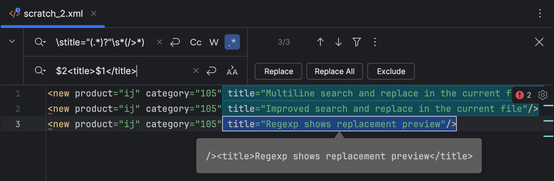The width and height of the screenshot is (554, 181).
Task: Select the scratch_2.xml tab
Action: [53, 14]
